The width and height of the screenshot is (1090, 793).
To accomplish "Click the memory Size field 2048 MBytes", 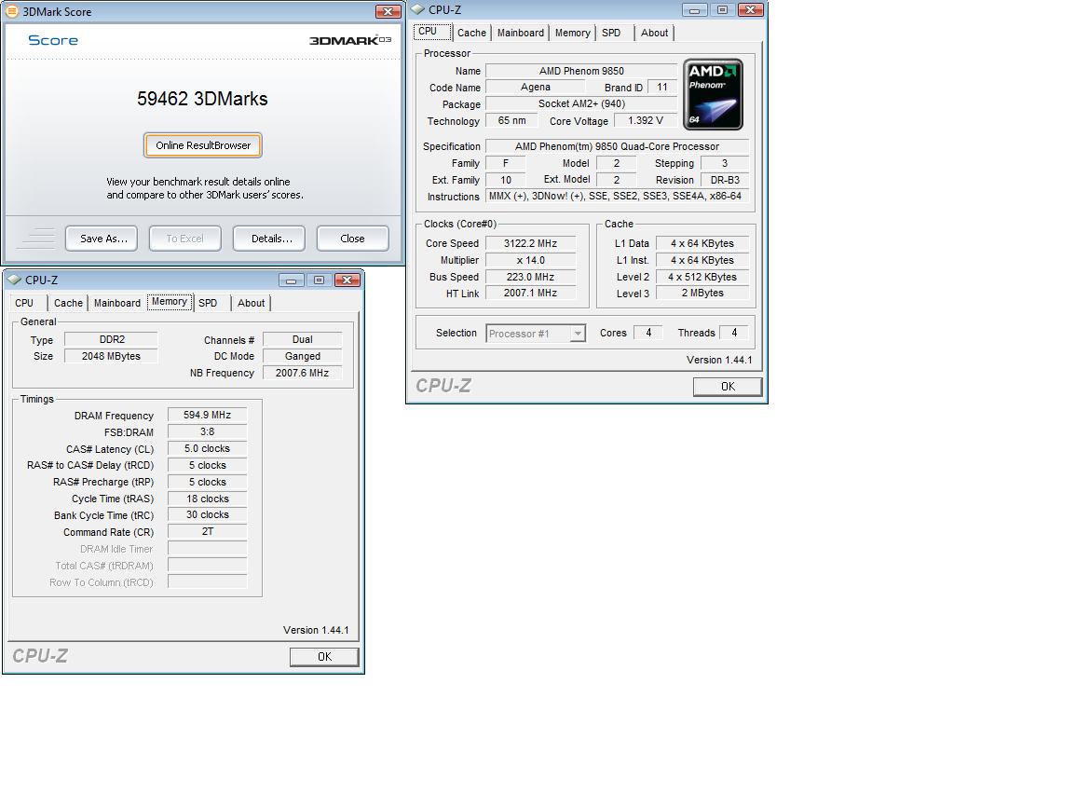I will tap(111, 356).
